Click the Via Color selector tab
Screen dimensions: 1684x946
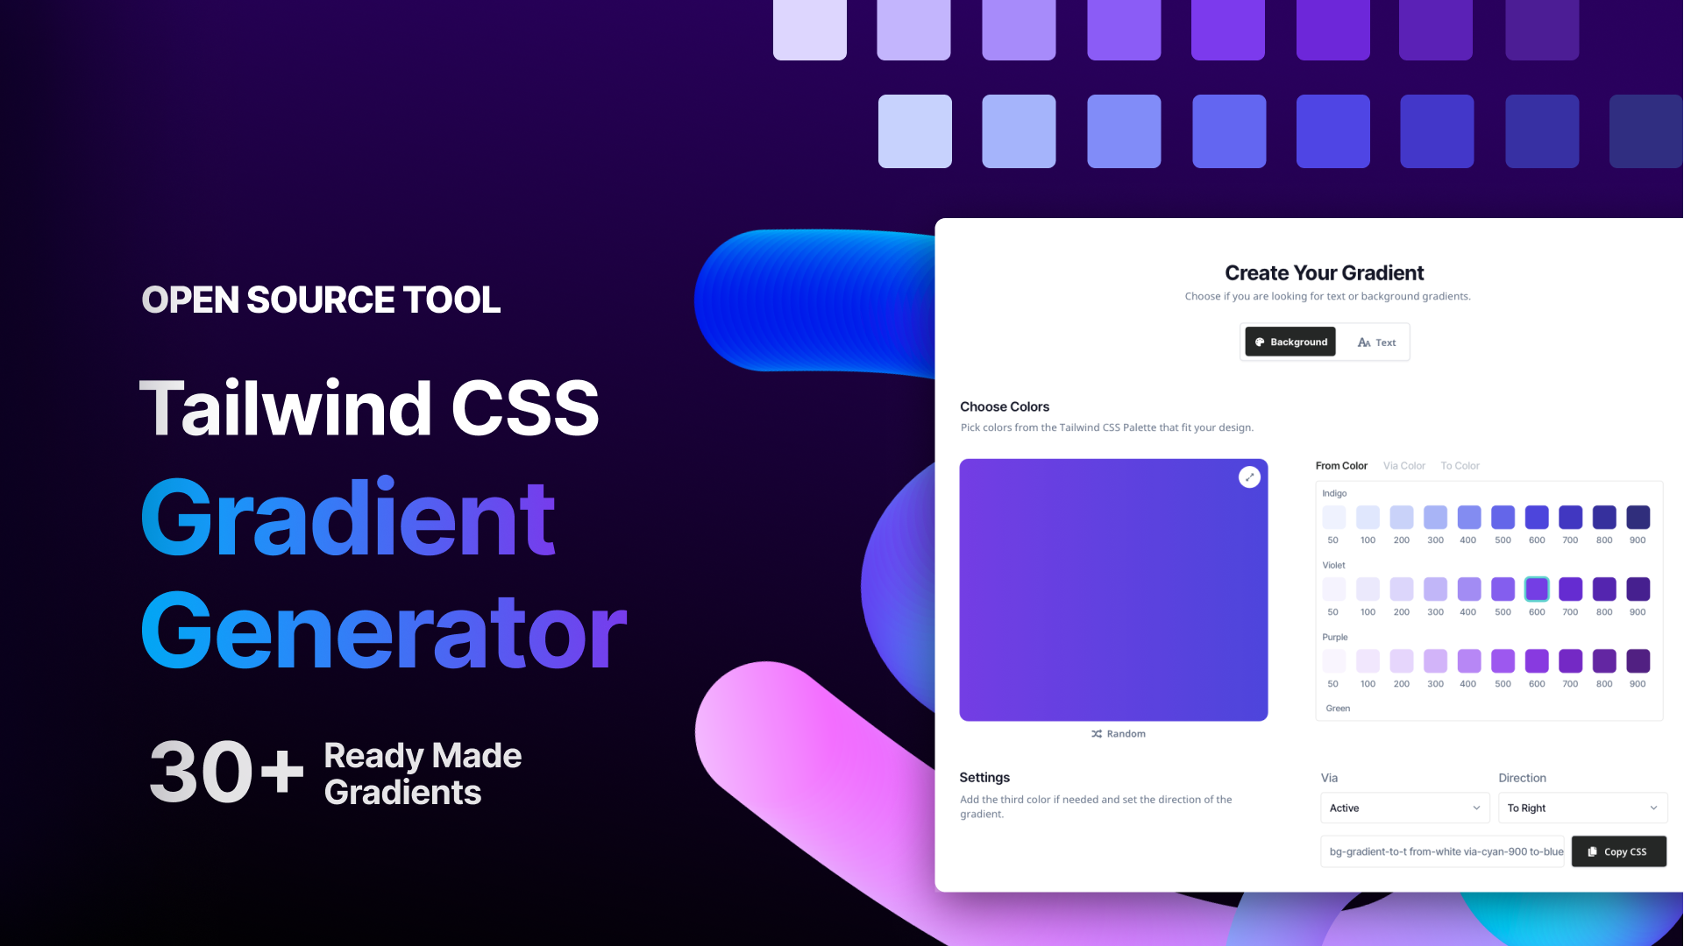coord(1404,464)
